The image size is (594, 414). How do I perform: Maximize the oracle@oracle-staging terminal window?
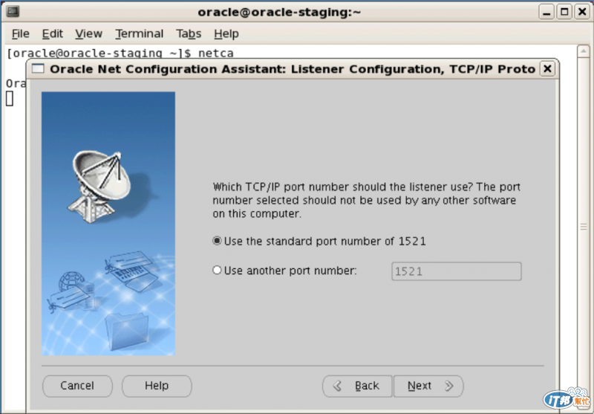point(564,12)
